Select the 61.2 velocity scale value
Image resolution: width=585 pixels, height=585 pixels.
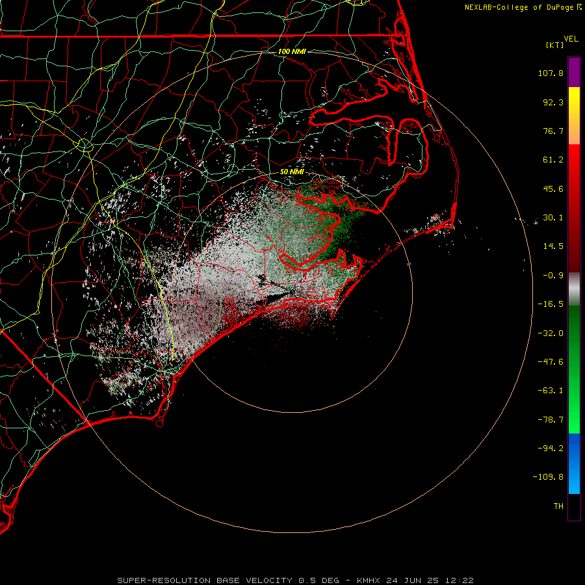(553, 160)
